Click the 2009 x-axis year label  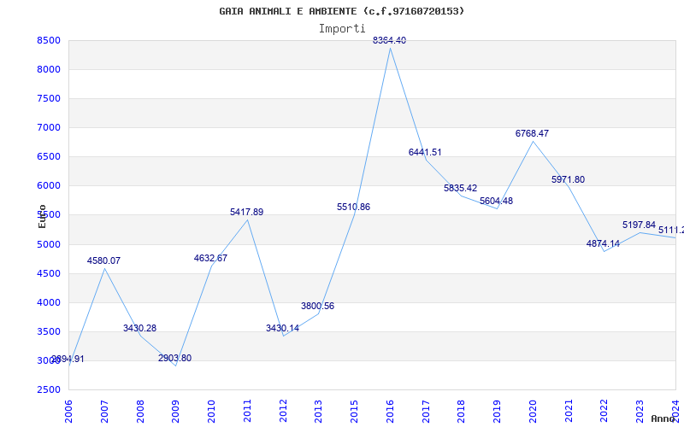click(175, 412)
